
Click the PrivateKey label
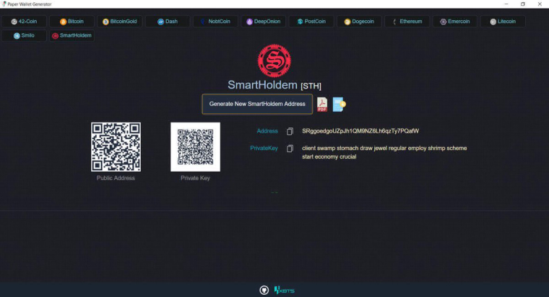[x=264, y=148]
